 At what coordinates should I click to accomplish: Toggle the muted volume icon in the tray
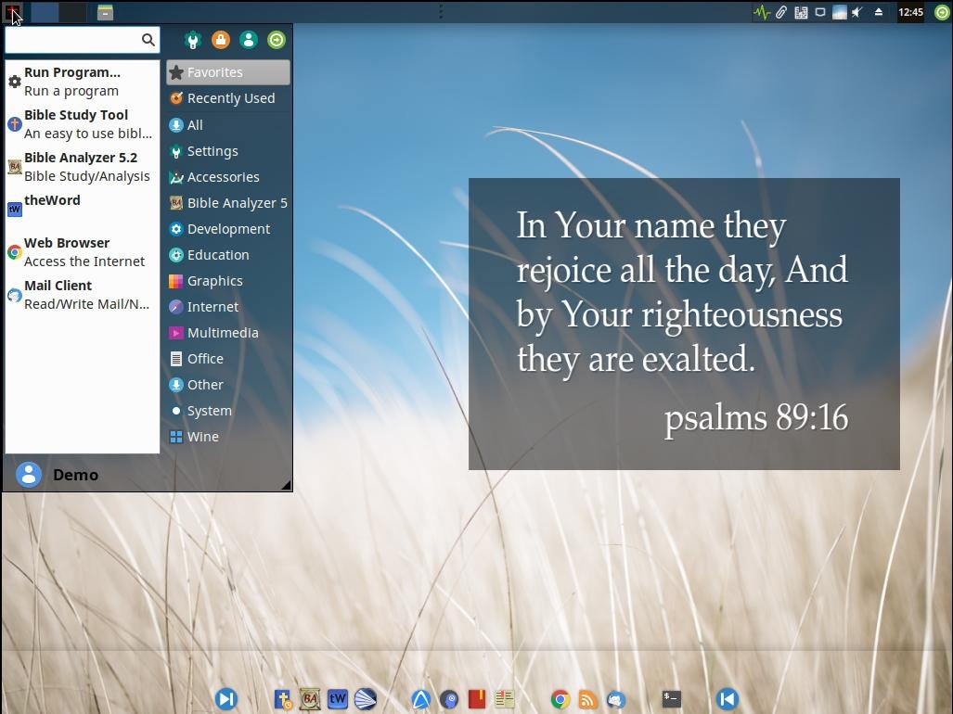[858, 12]
